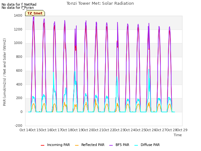Click the orange Reflected PAR legend swatch
Viewport: 201px width, 151px height.
click(x=77, y=145)
